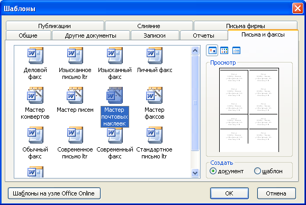Click the highlighted Мастер почтовых наклеек icon
The height and width of the screenshot is (205, 306).
pyautogui.click(x=115, y=95)
